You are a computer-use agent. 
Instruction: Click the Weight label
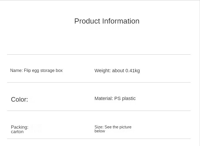[103, 71]
